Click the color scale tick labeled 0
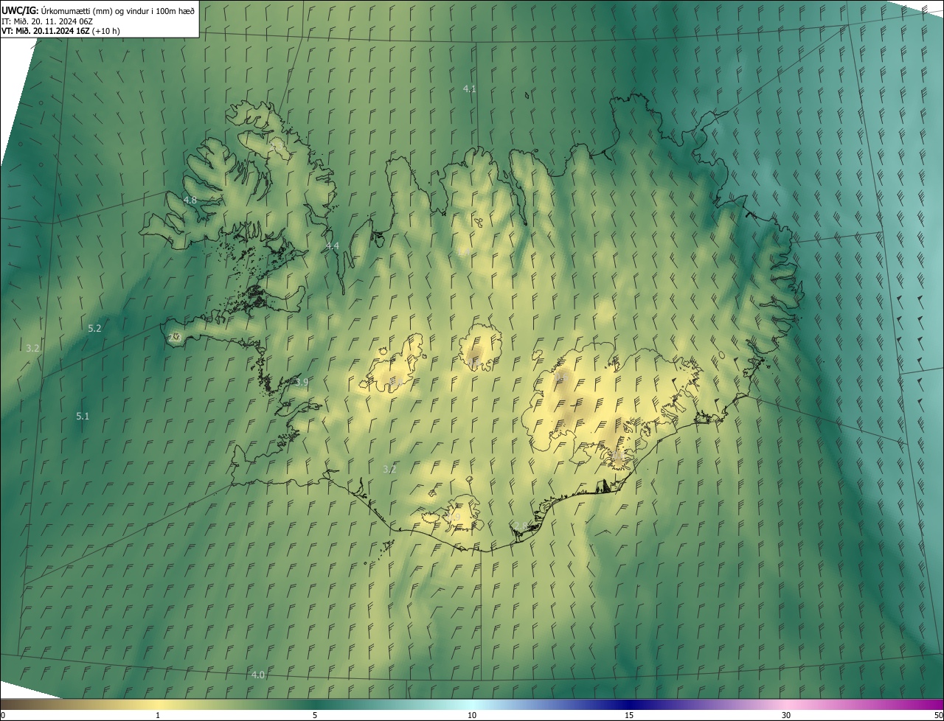The image size is (944, 721). click(x=3, y=715)
